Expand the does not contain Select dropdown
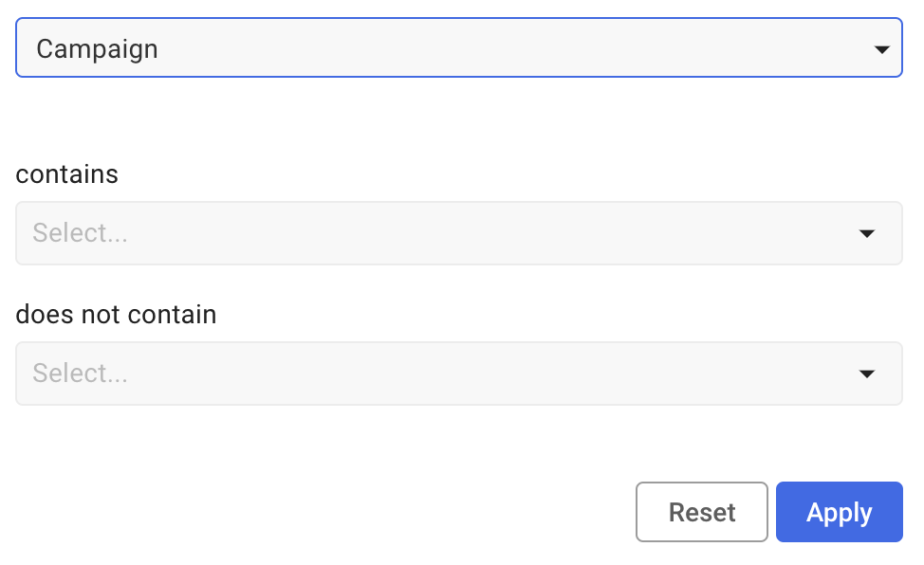The width and height of the screenshot is (924, 565). (459, 374)
